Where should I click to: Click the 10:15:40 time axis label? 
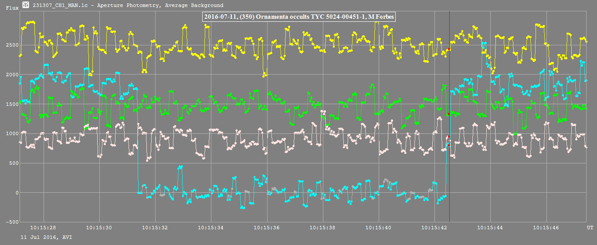click(x=378, y=228)
